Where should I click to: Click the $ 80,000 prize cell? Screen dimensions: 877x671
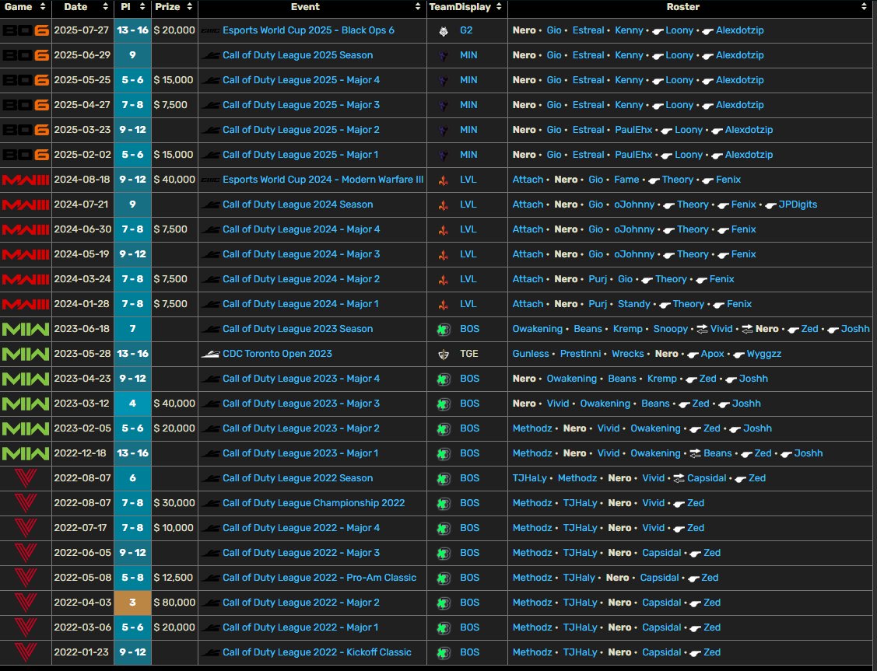(174, 603)
